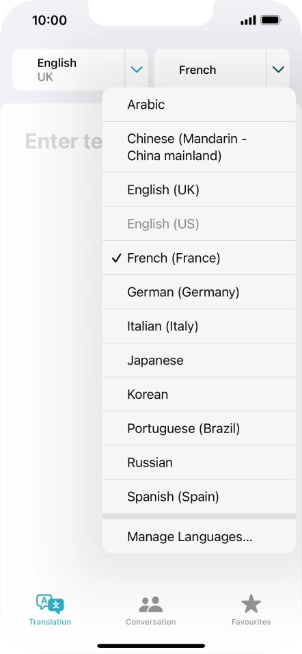Choose German (Germany) language

click(199, 292)
